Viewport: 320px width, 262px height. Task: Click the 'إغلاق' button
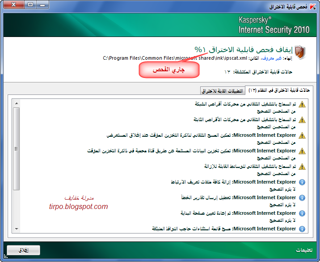click(x=24, y=250)
